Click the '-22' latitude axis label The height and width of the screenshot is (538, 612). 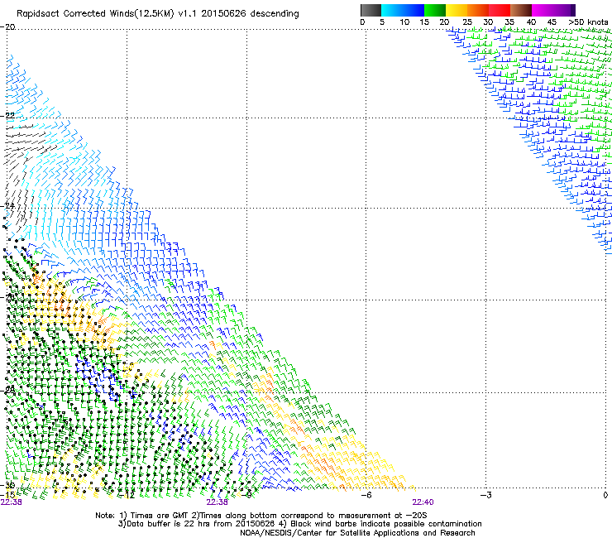click(x=7, y=116)
